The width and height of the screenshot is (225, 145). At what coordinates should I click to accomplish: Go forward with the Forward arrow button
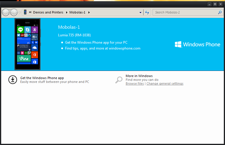14,13
